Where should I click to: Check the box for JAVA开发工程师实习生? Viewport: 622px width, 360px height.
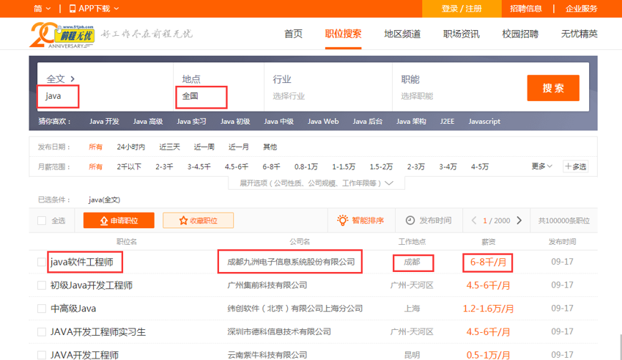(x=42, y=332)
